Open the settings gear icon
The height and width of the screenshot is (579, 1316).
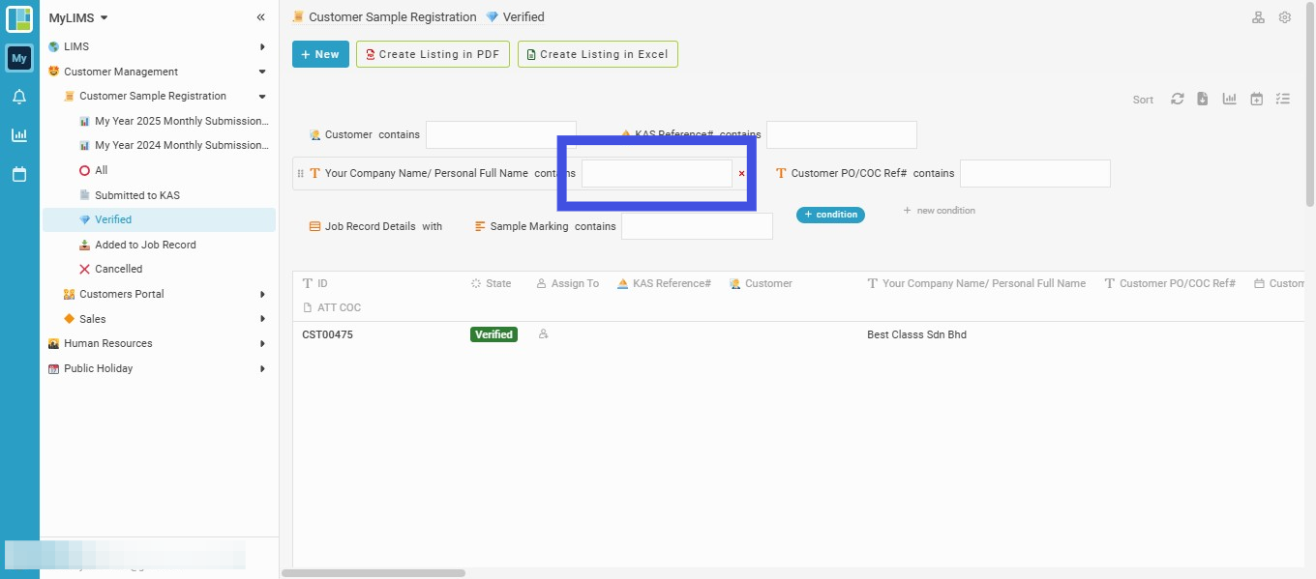pyautogui.click(x=1285, y=17)
